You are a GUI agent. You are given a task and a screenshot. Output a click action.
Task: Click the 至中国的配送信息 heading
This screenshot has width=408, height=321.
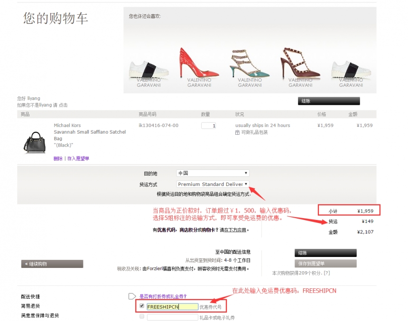click(233, 252)
